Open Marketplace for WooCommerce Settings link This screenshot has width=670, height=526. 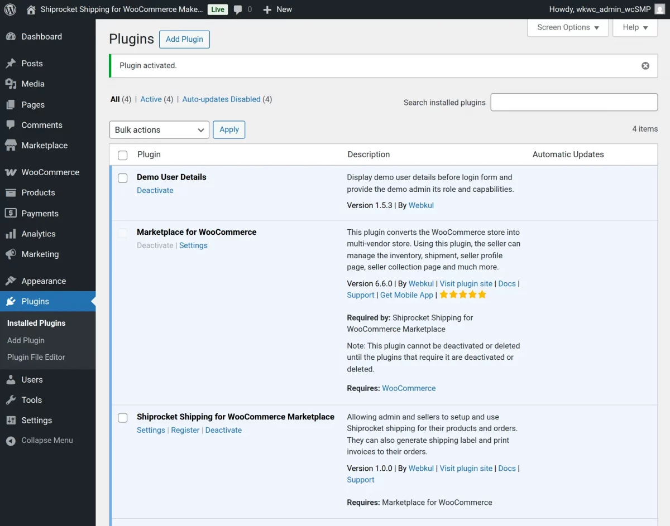193,245
